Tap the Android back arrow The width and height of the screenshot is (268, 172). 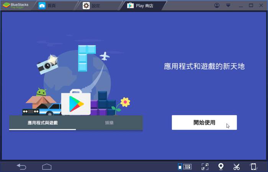[21, 167]
